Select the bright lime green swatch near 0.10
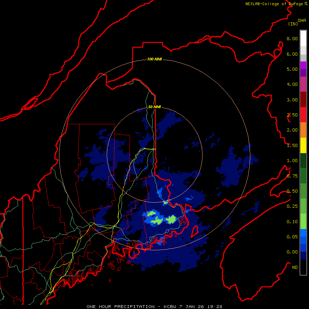Screen dimensions: 309x309 pos(303,221)
